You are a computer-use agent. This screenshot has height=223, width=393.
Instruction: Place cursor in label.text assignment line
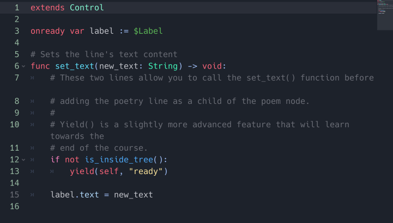tap(101, 195)
